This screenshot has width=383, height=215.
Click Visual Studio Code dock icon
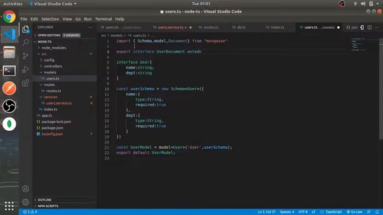[x=10, y=35]
